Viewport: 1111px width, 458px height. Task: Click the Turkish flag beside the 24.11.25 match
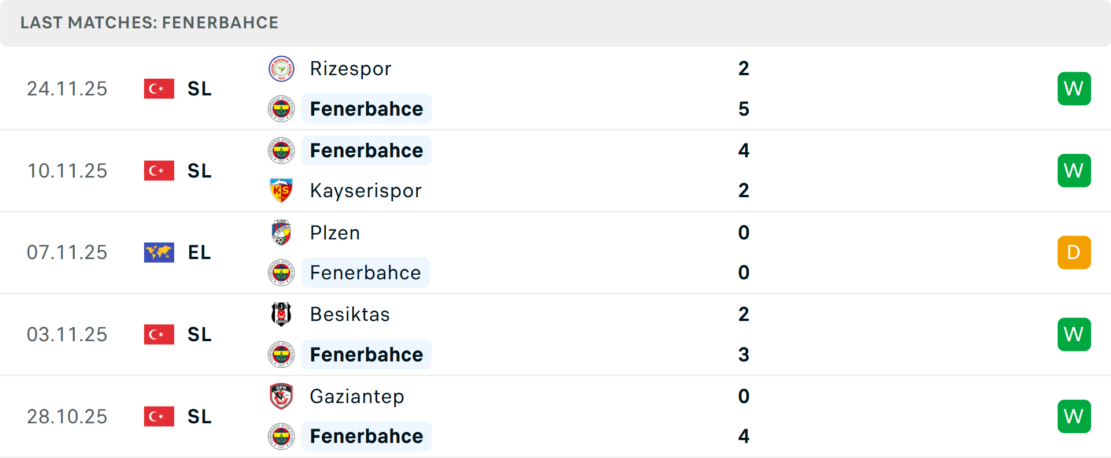pos(159,88)
